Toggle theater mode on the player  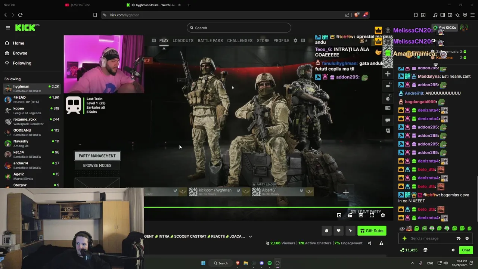361,215
